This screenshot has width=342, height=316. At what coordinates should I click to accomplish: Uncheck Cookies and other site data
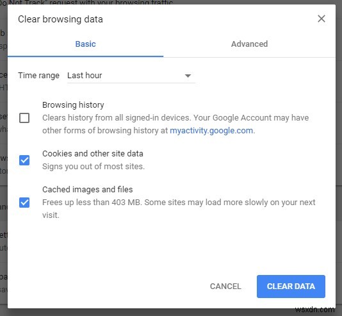(x=24, y=160)
